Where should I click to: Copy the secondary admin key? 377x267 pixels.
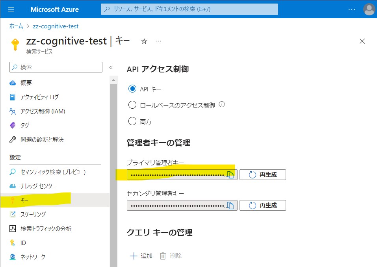point(230,206)
